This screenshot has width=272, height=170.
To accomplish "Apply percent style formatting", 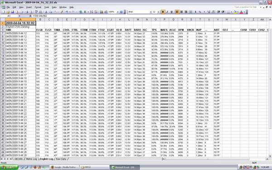I will pyautogui.click(x=200, y=12).
